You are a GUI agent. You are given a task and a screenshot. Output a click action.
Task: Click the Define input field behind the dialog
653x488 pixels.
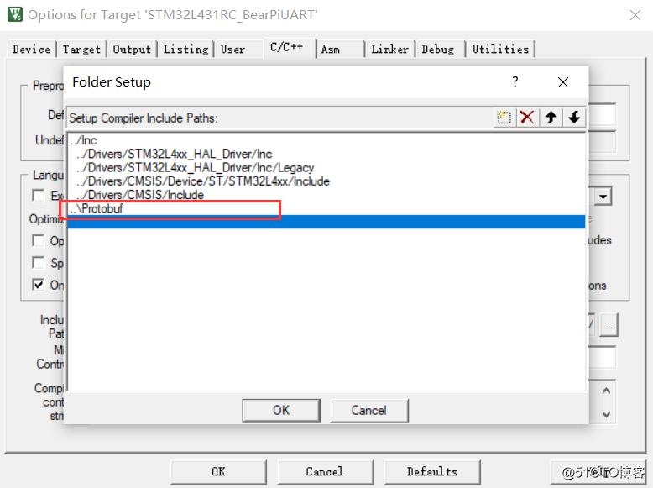602,114
